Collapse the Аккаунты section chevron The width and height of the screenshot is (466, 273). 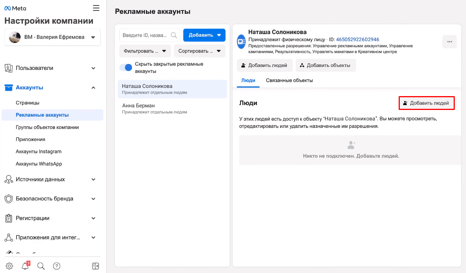[x=93, y=88]
